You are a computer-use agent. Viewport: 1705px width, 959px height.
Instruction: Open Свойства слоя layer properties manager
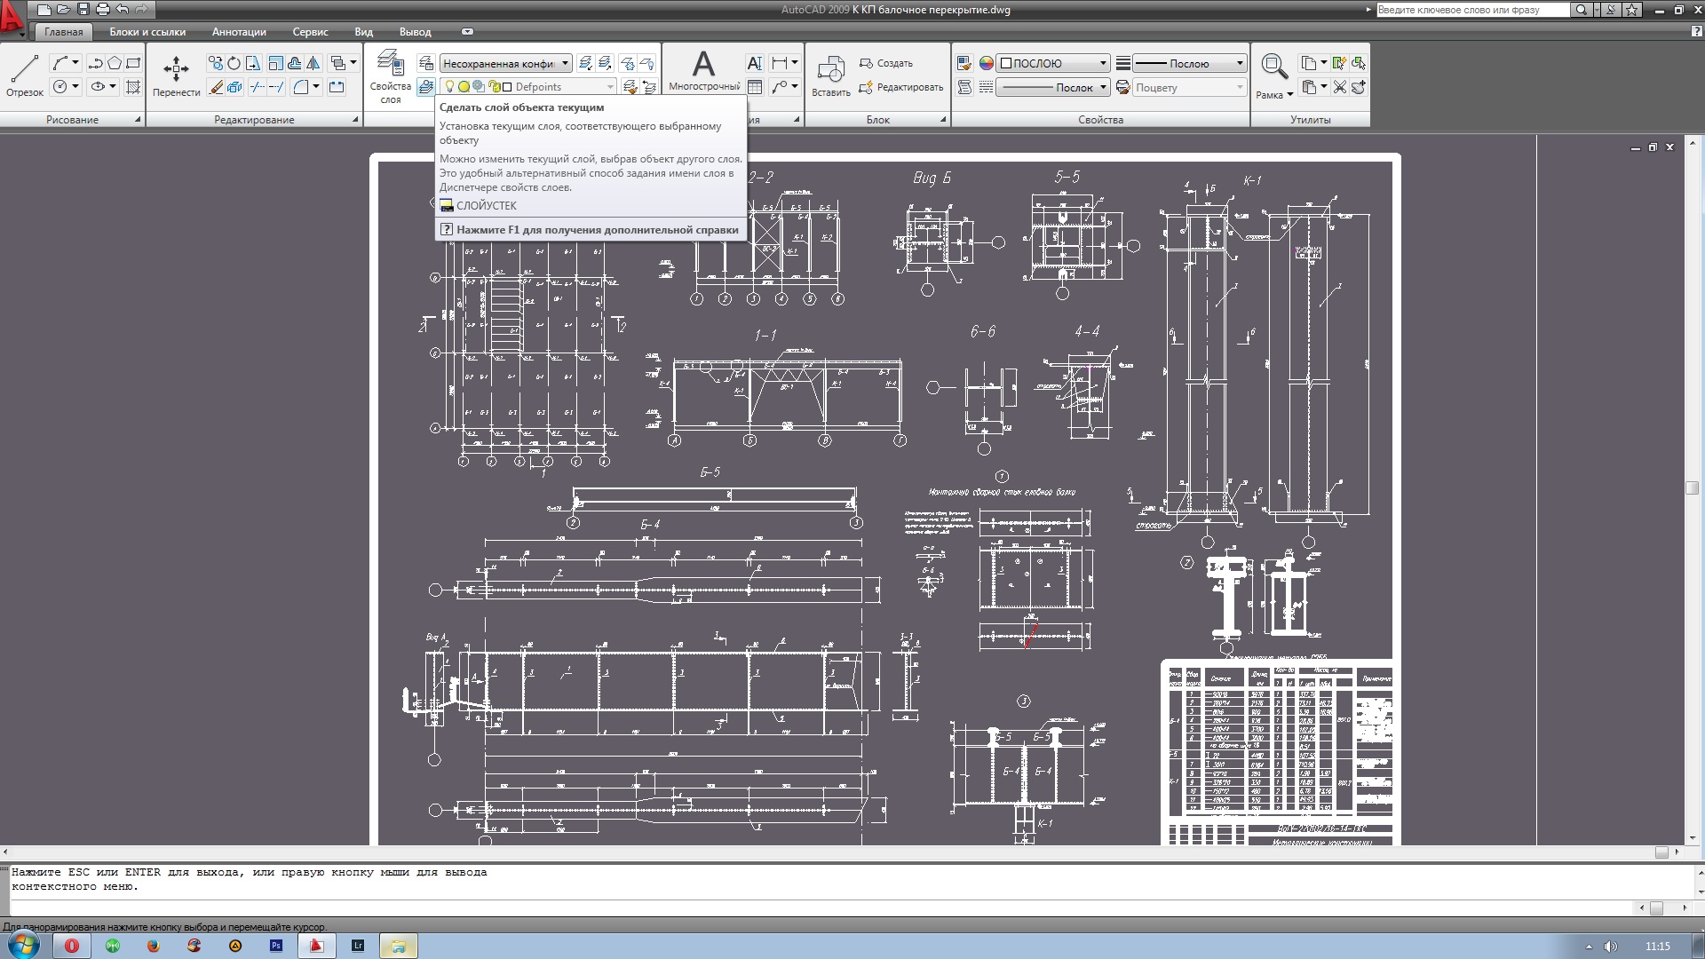[390, 77]
